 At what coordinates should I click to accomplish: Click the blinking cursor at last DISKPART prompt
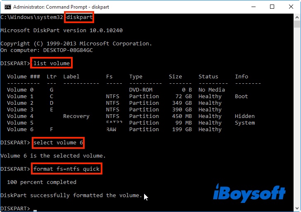(x=36, y=209)
